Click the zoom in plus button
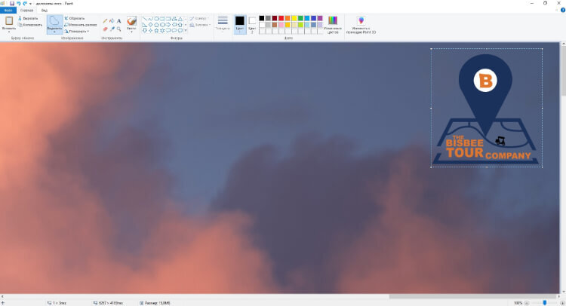Image resolution: width=566 pixels, height=306 pixels. 562,303
